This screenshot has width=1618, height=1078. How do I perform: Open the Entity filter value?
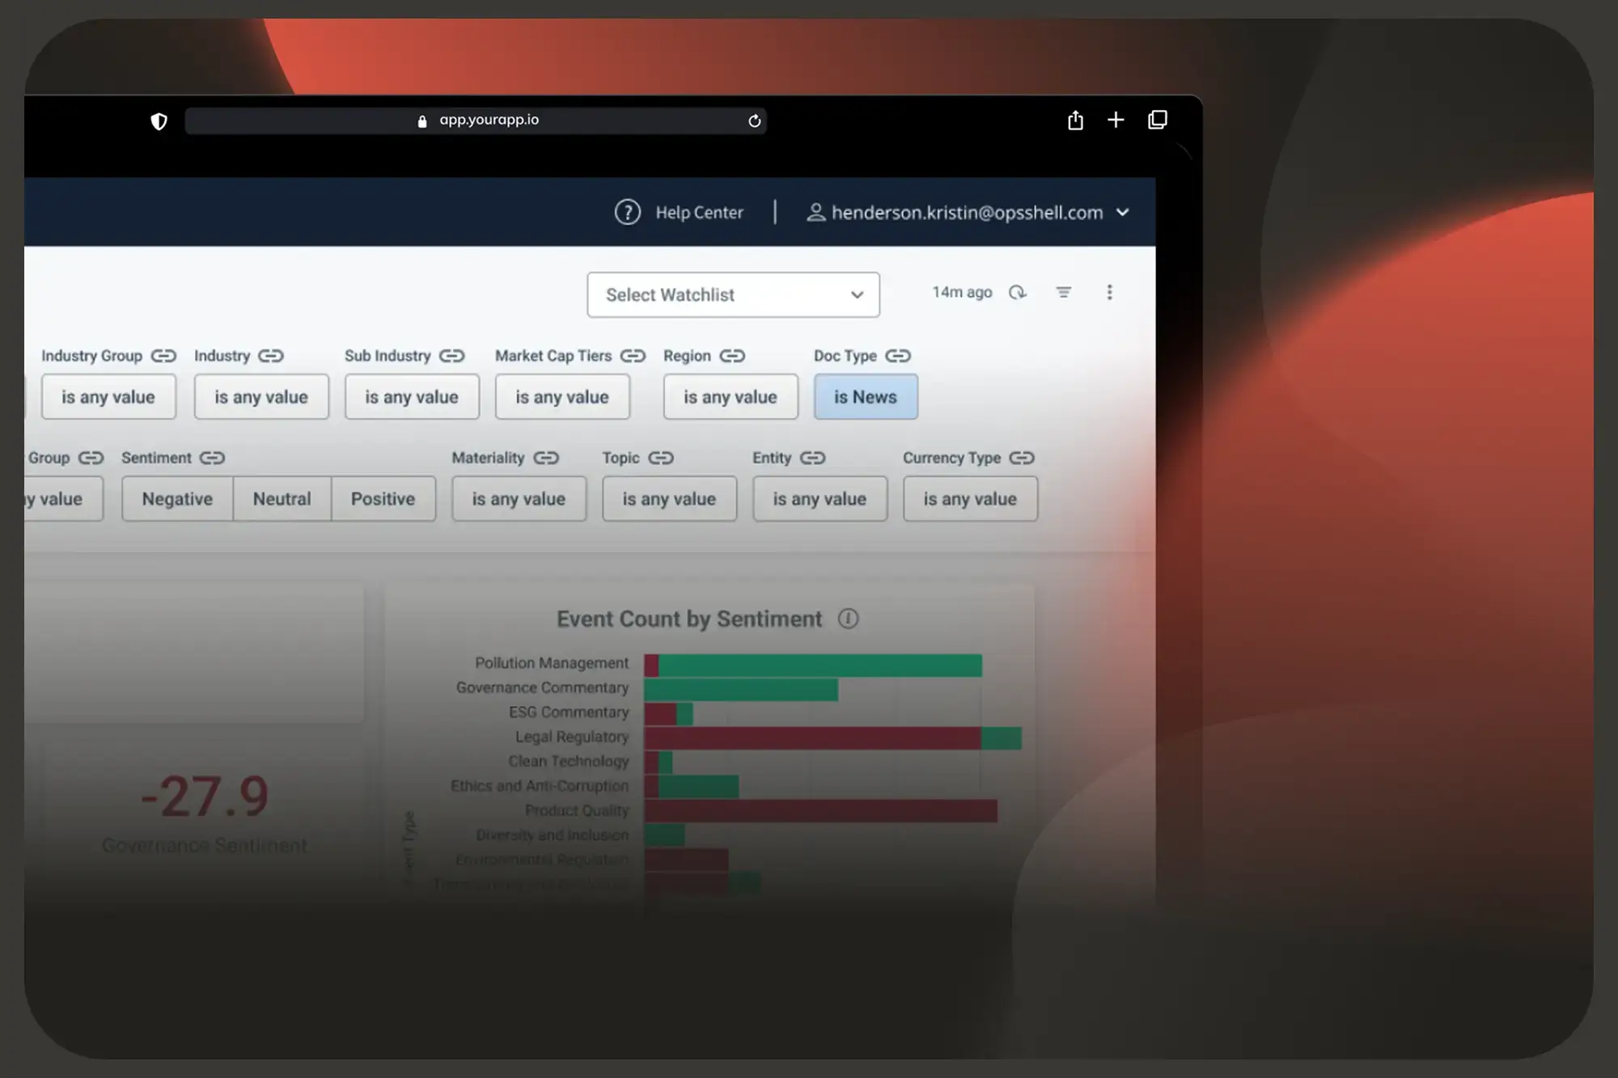pyautogui.click(x=820, y=499)
